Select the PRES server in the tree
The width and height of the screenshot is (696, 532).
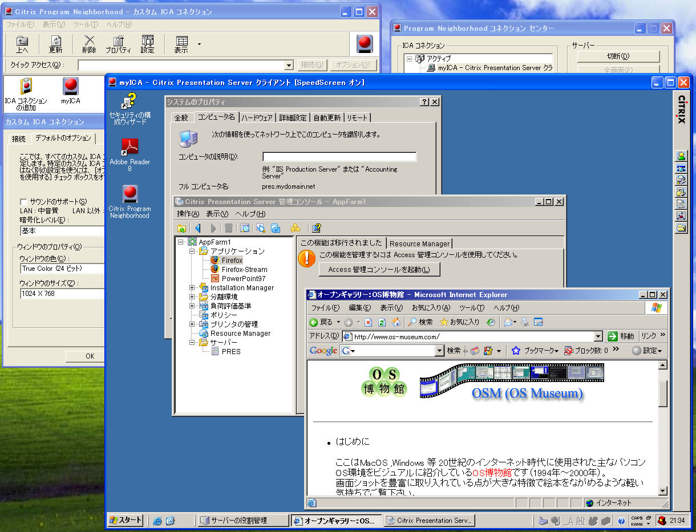coord(231,352)
